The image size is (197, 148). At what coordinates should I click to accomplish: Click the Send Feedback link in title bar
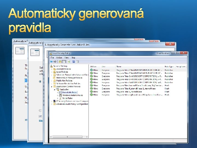coord(163,53)
